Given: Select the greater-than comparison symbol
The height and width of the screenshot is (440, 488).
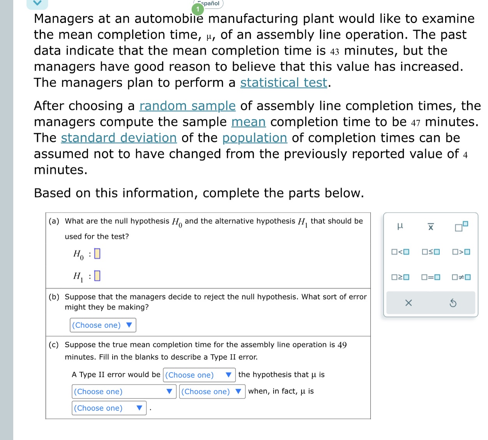Looking at the screenshot, I should pyautogui.click(x=461, y=252).
